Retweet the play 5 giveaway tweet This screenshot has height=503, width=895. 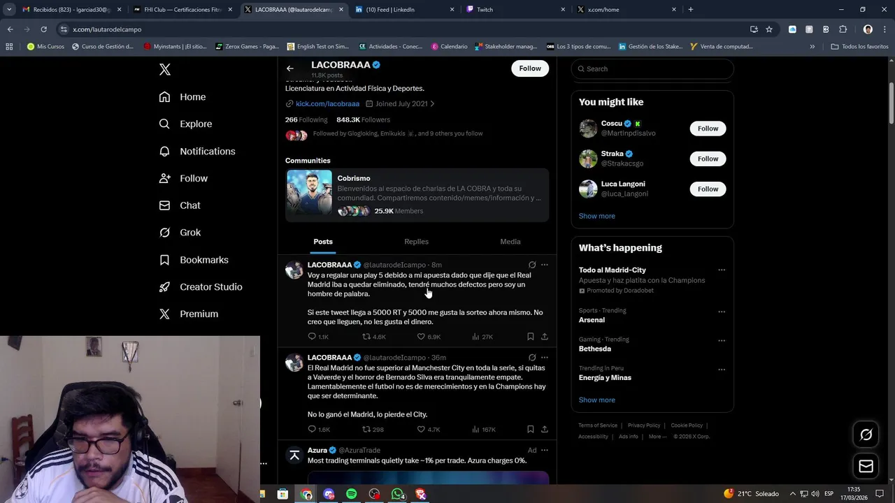tap(373, 337)
